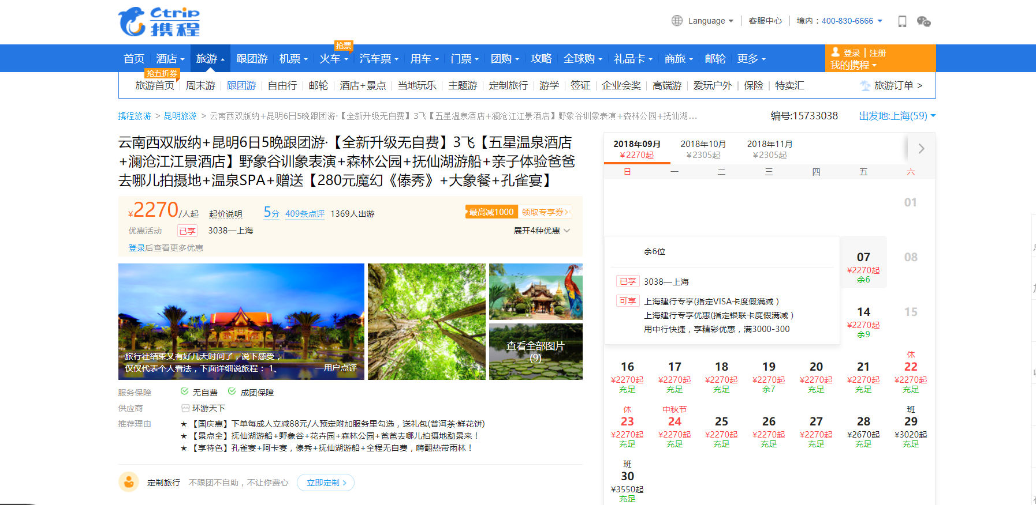Select the 2018年10月 month tab

pyautogui.click(x=703, y=149)
